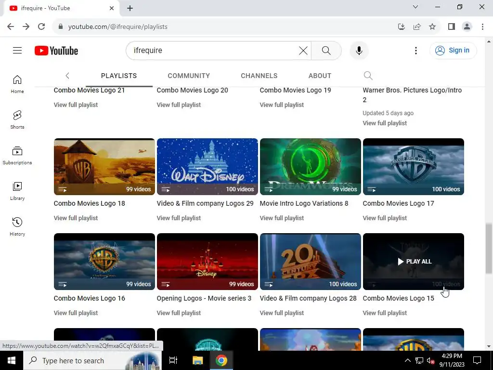The height and width of the screenshot is (370, 493).
Task: Open Combo Movies Logo 17 thumbnail
Action: (x=414, y=167)
